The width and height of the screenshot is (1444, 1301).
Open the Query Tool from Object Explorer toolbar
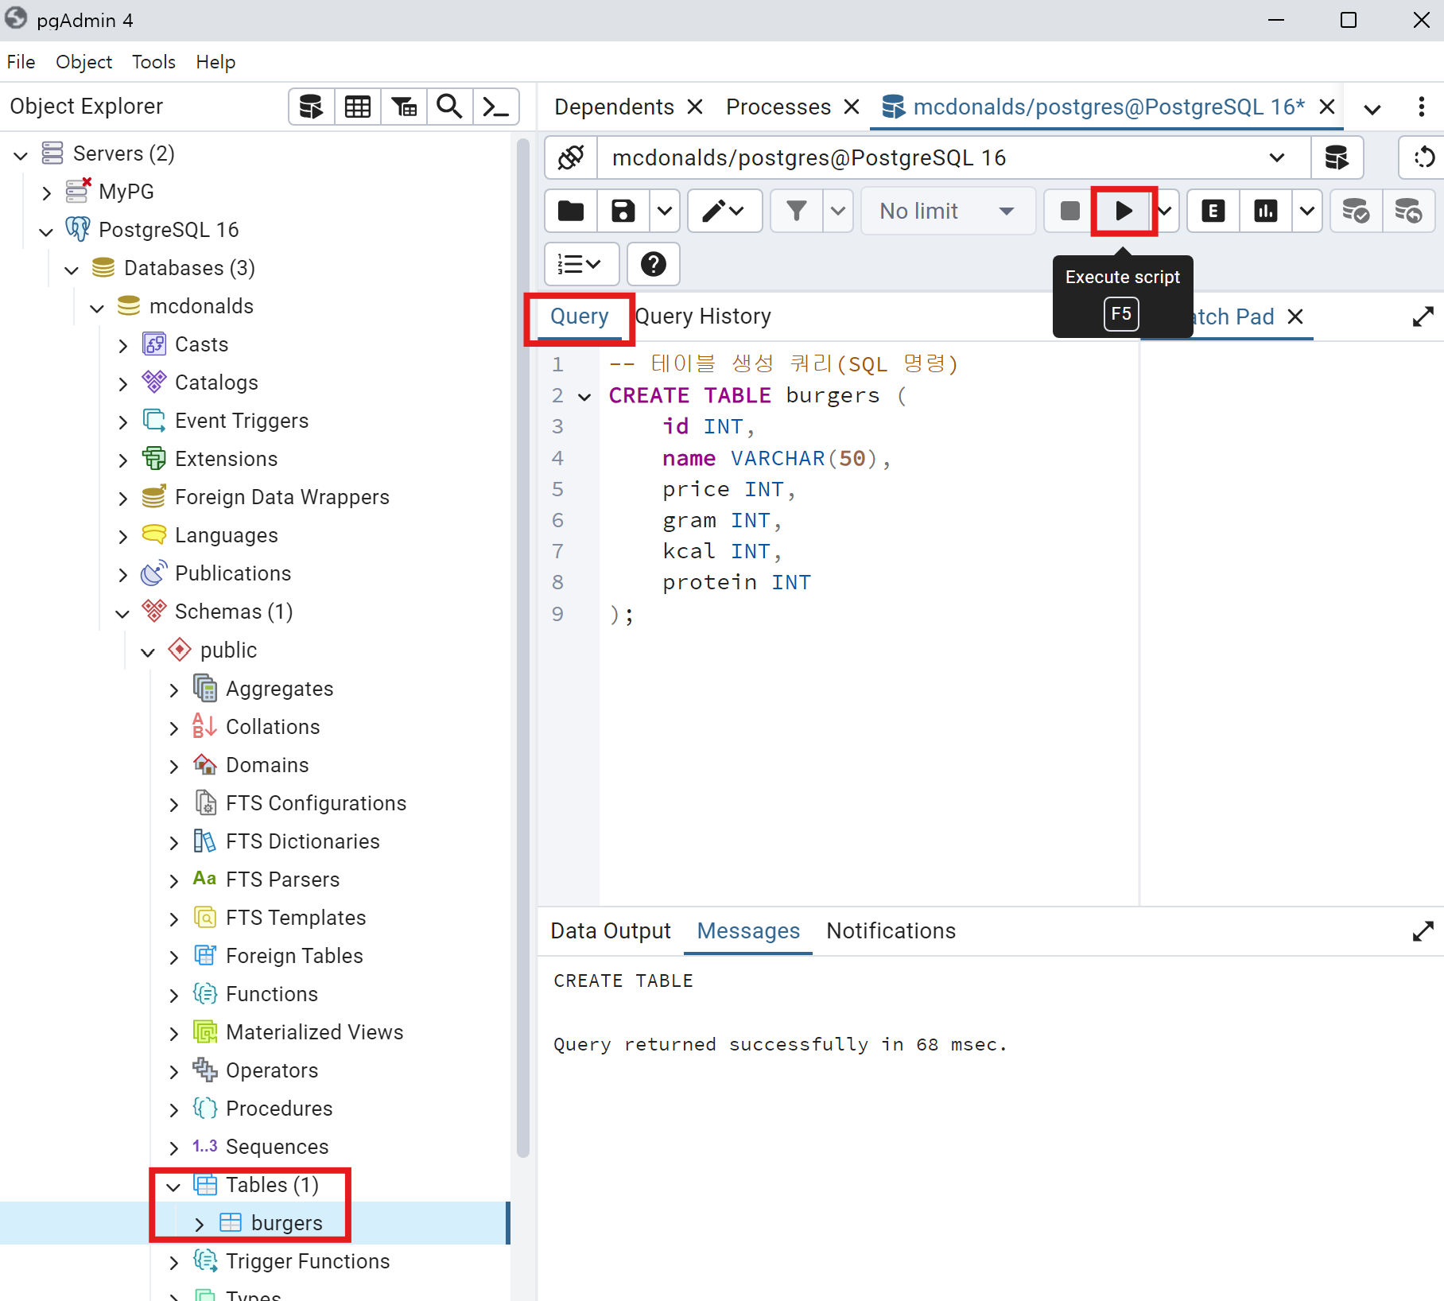311,107
